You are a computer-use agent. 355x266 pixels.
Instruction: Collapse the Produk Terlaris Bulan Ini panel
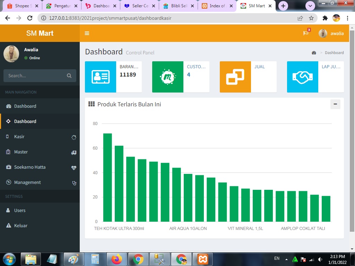[x=335, y=104]
